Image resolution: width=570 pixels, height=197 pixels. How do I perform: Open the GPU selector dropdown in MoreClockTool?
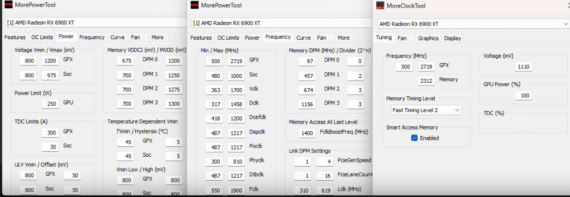[473, 24]
